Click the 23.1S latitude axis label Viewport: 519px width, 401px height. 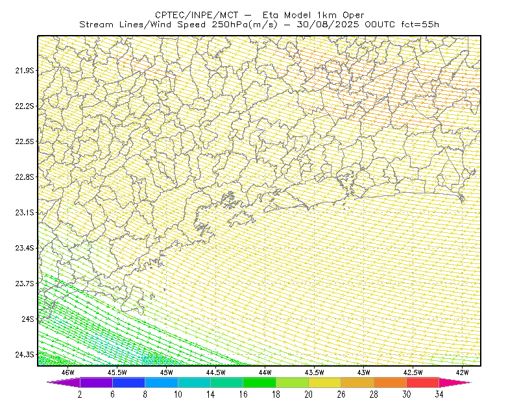[x=24, y=212]
